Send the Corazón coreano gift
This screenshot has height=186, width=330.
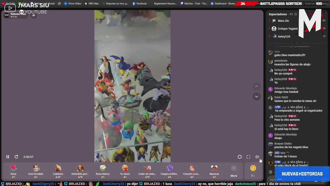(192, 171)
